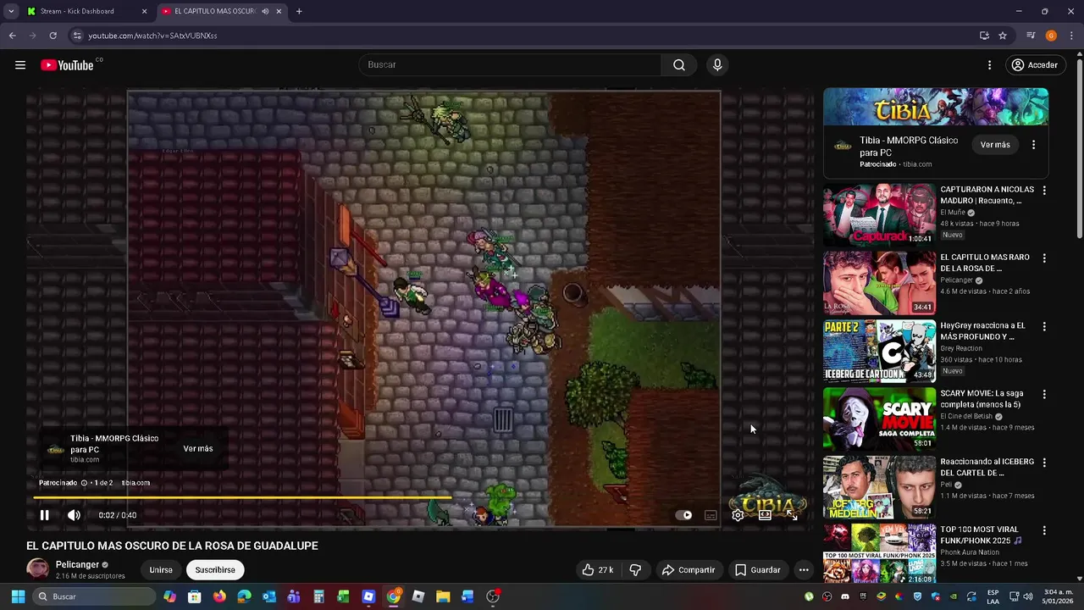1084x610 pixels.
Task: Bookmark this page with the star
Action: tap(1003, 36)
